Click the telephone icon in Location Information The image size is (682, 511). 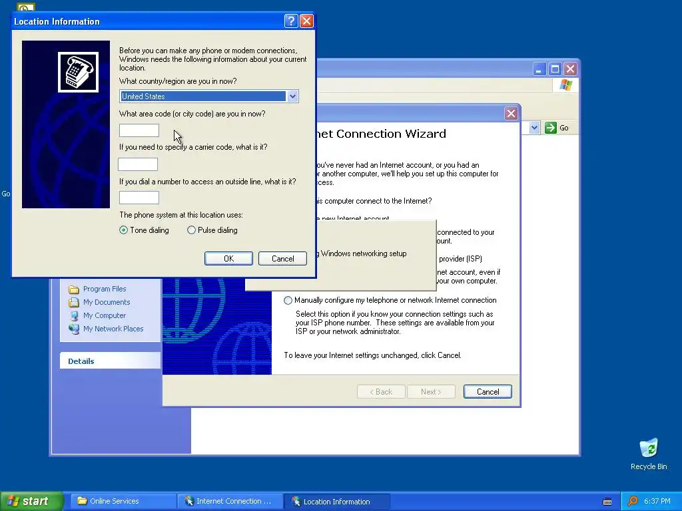click(79, 72)
